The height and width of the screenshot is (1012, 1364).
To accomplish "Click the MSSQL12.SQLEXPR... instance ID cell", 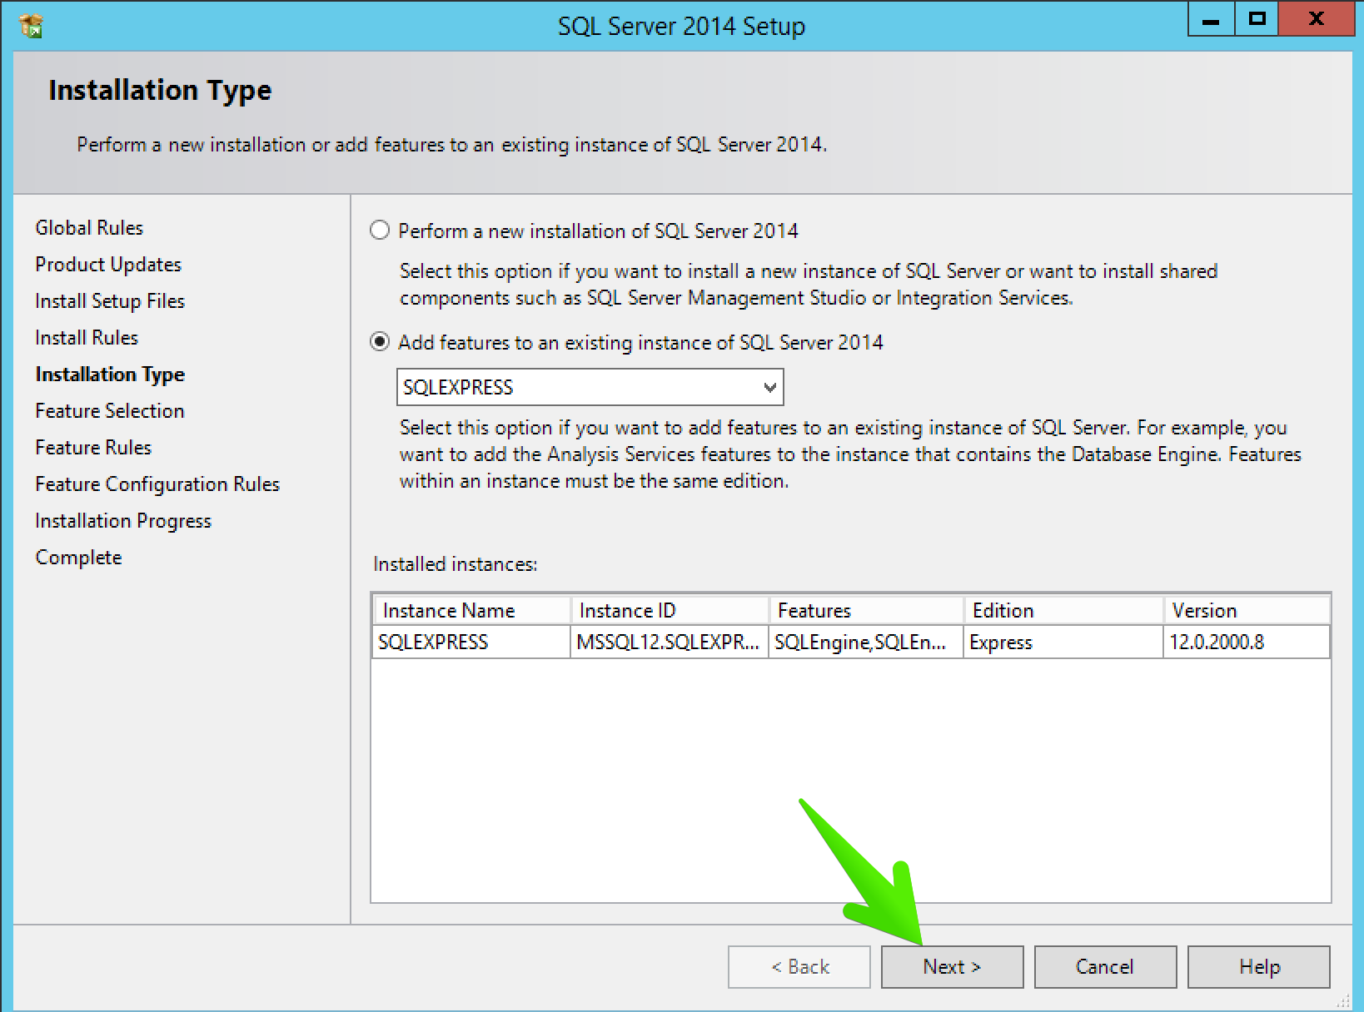I will click(669, 642).
